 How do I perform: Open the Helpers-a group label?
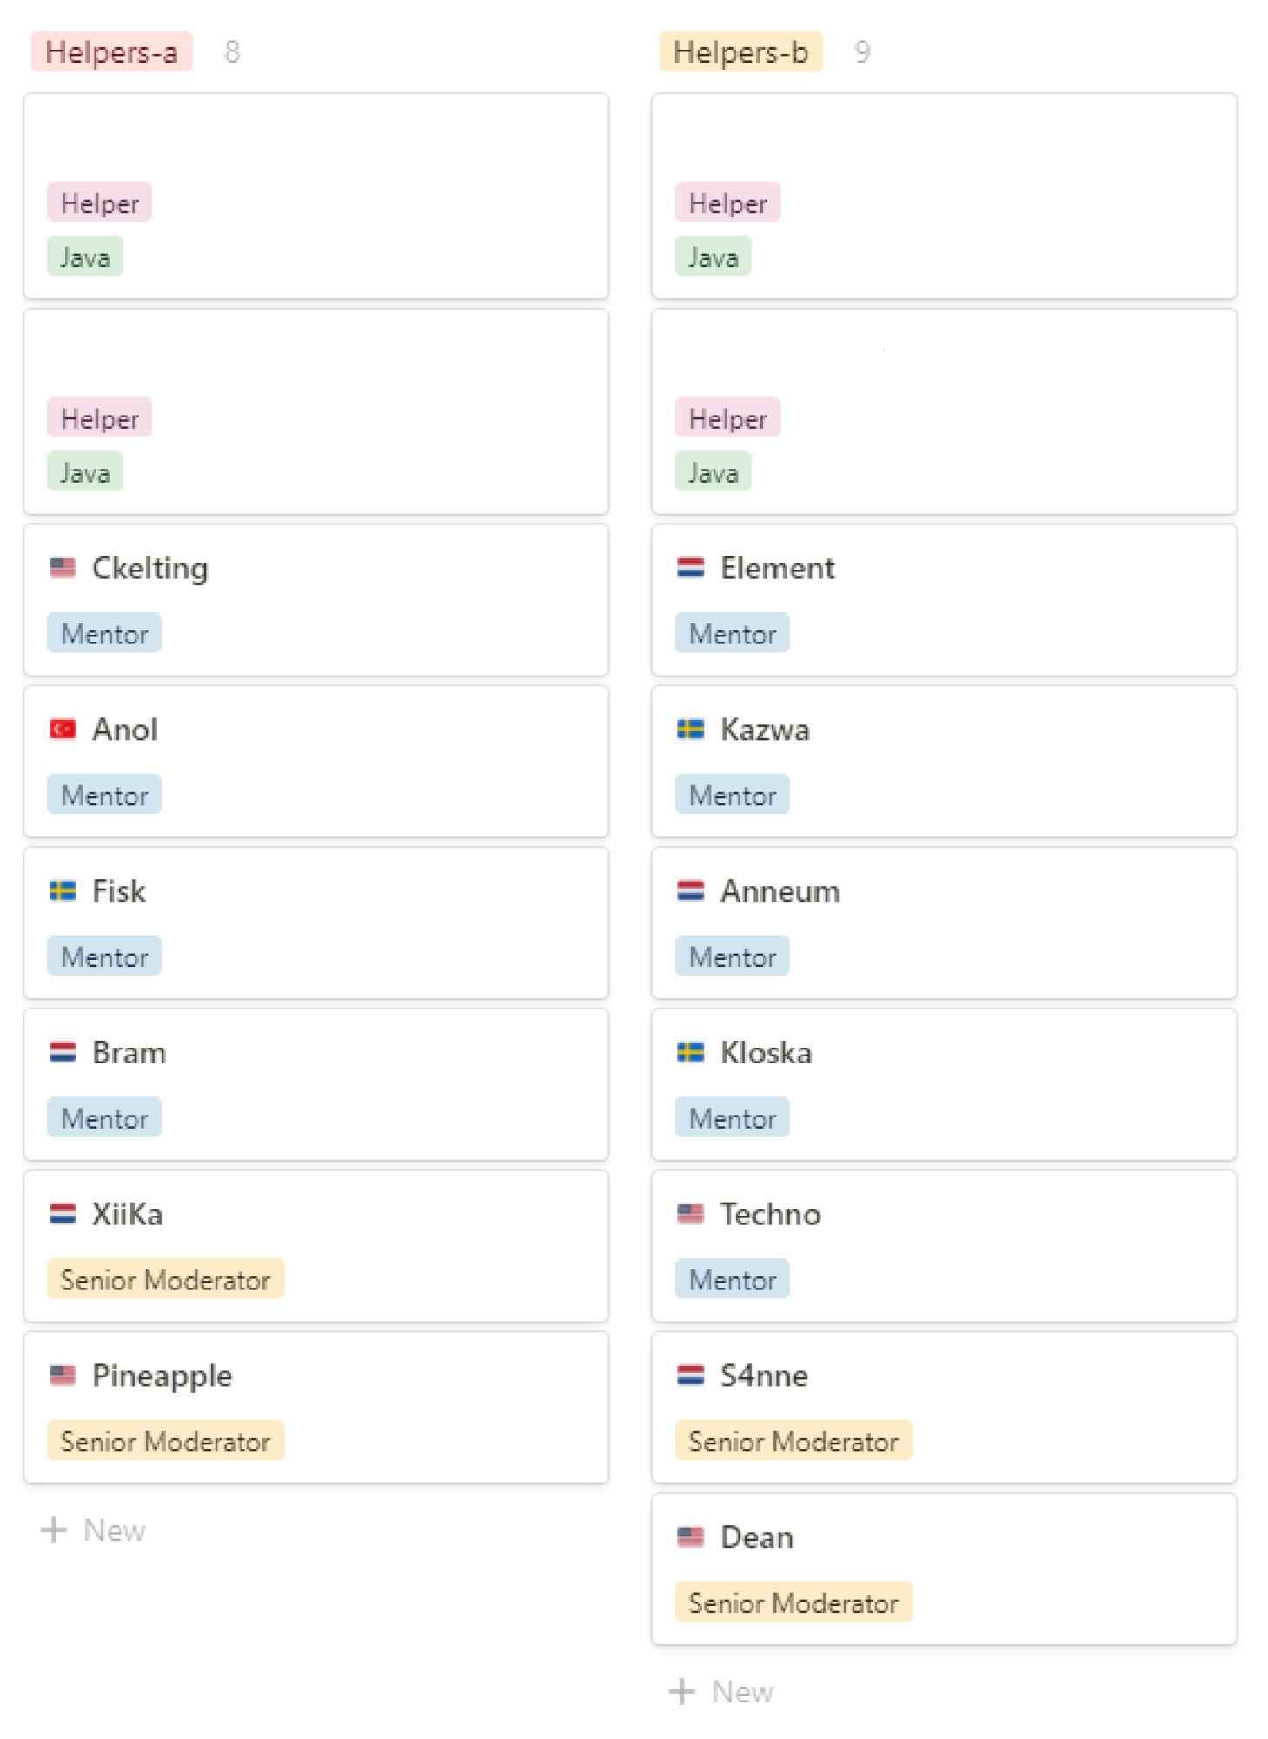click(112, 52)
